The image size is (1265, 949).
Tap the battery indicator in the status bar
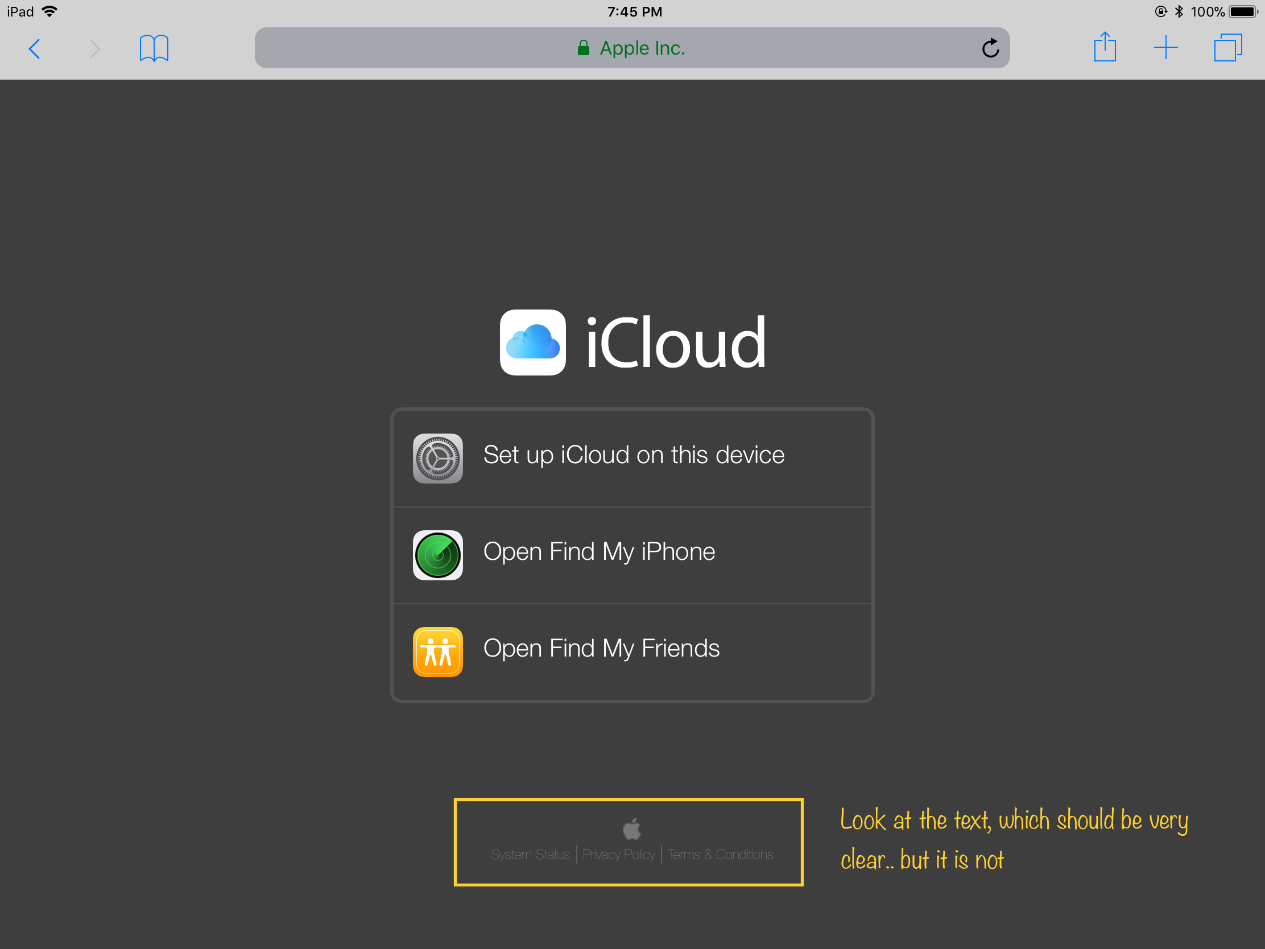click(1242, 11)
